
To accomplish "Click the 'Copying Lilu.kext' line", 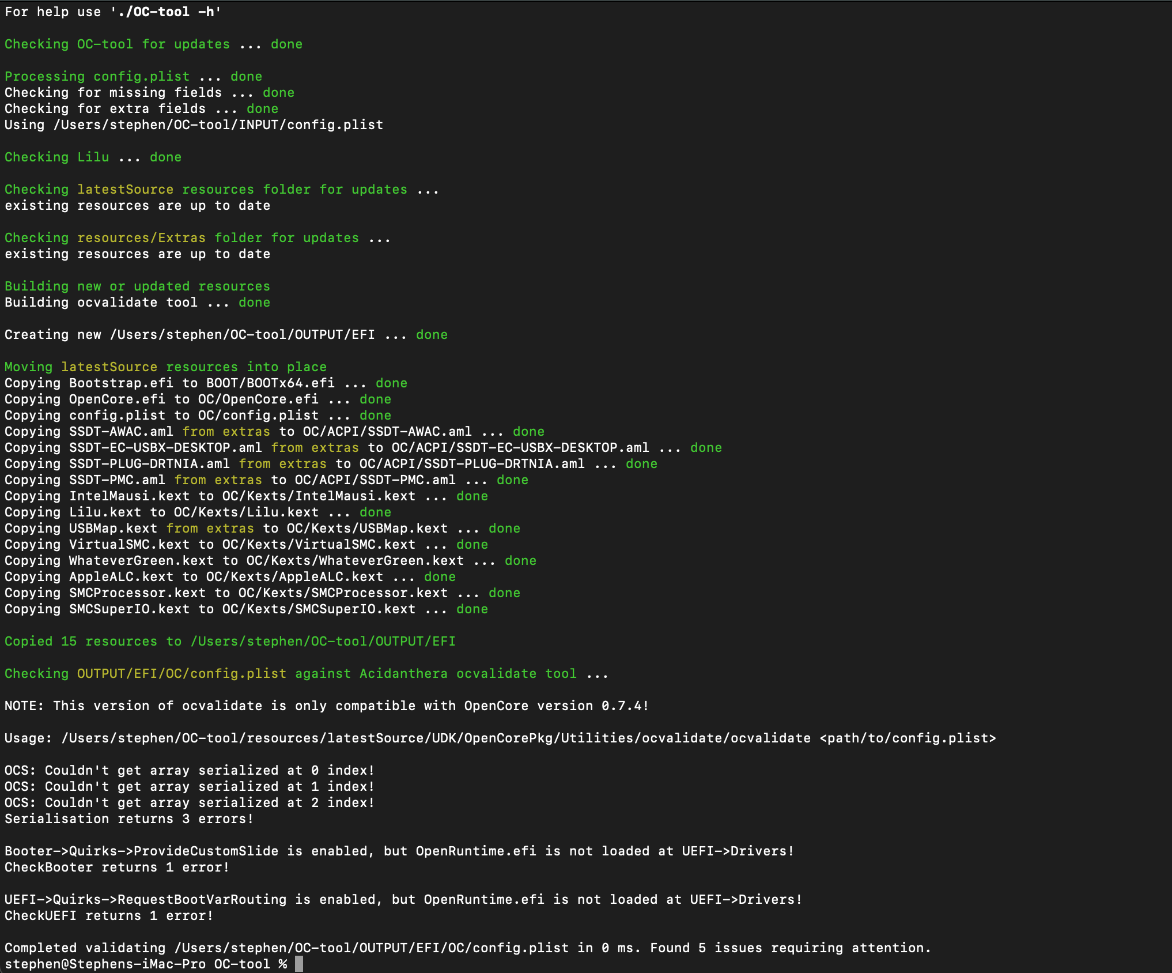I will 198,512.
